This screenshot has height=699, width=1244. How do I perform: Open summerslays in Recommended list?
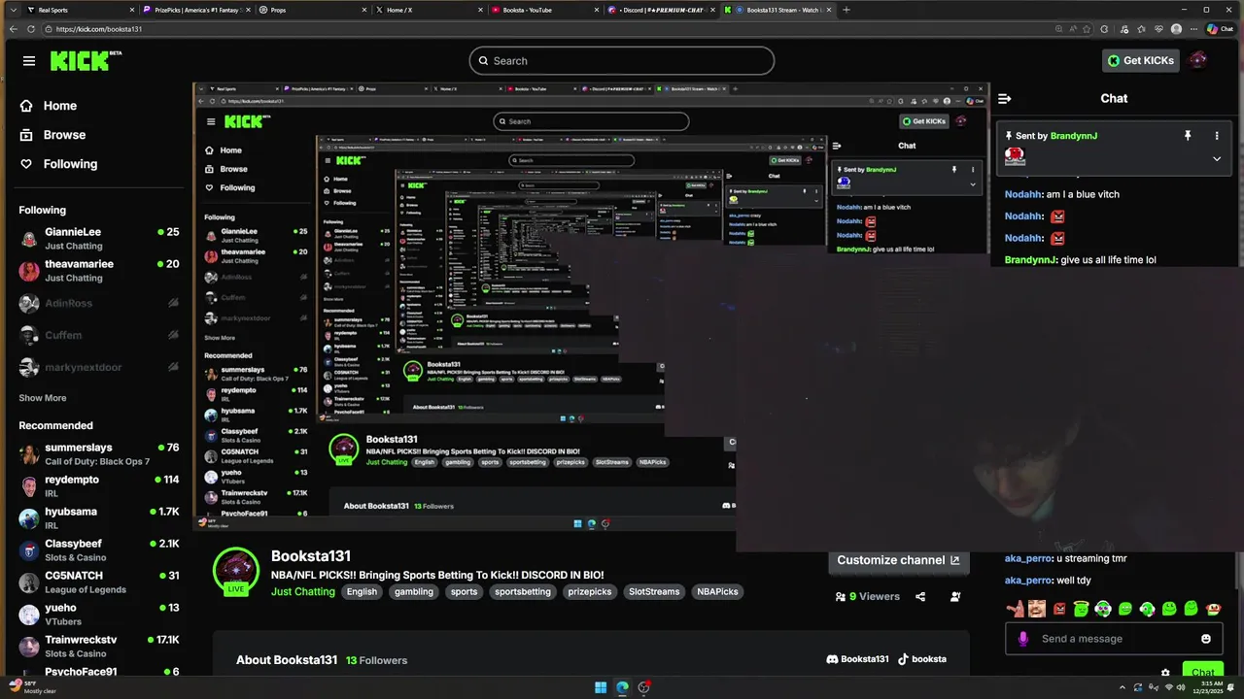click(x=99, y=454)
